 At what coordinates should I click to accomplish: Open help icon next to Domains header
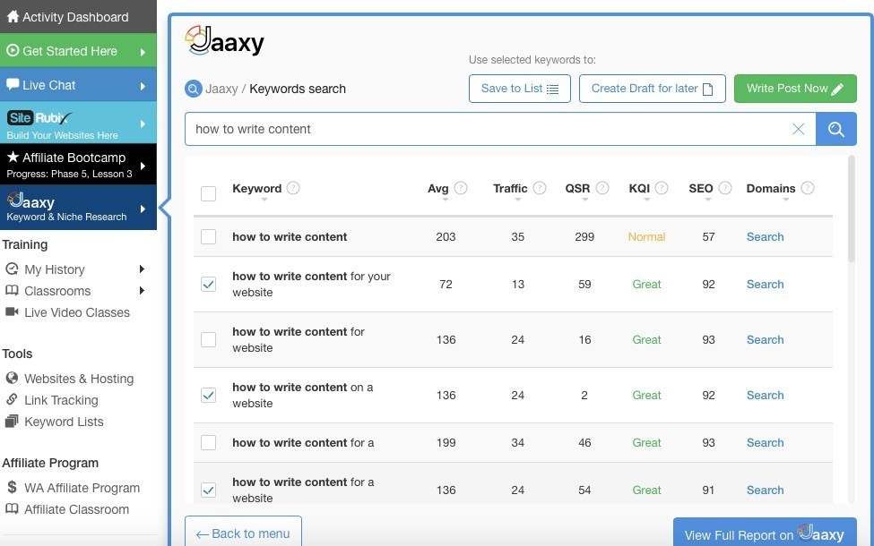[x=808, y=188]
